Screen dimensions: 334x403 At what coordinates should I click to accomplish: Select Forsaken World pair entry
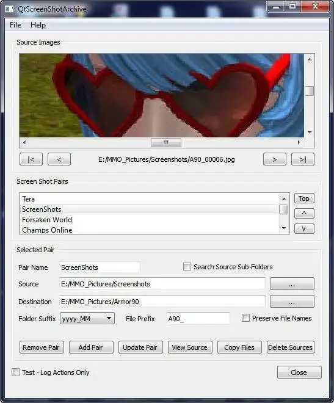[149, 220]
